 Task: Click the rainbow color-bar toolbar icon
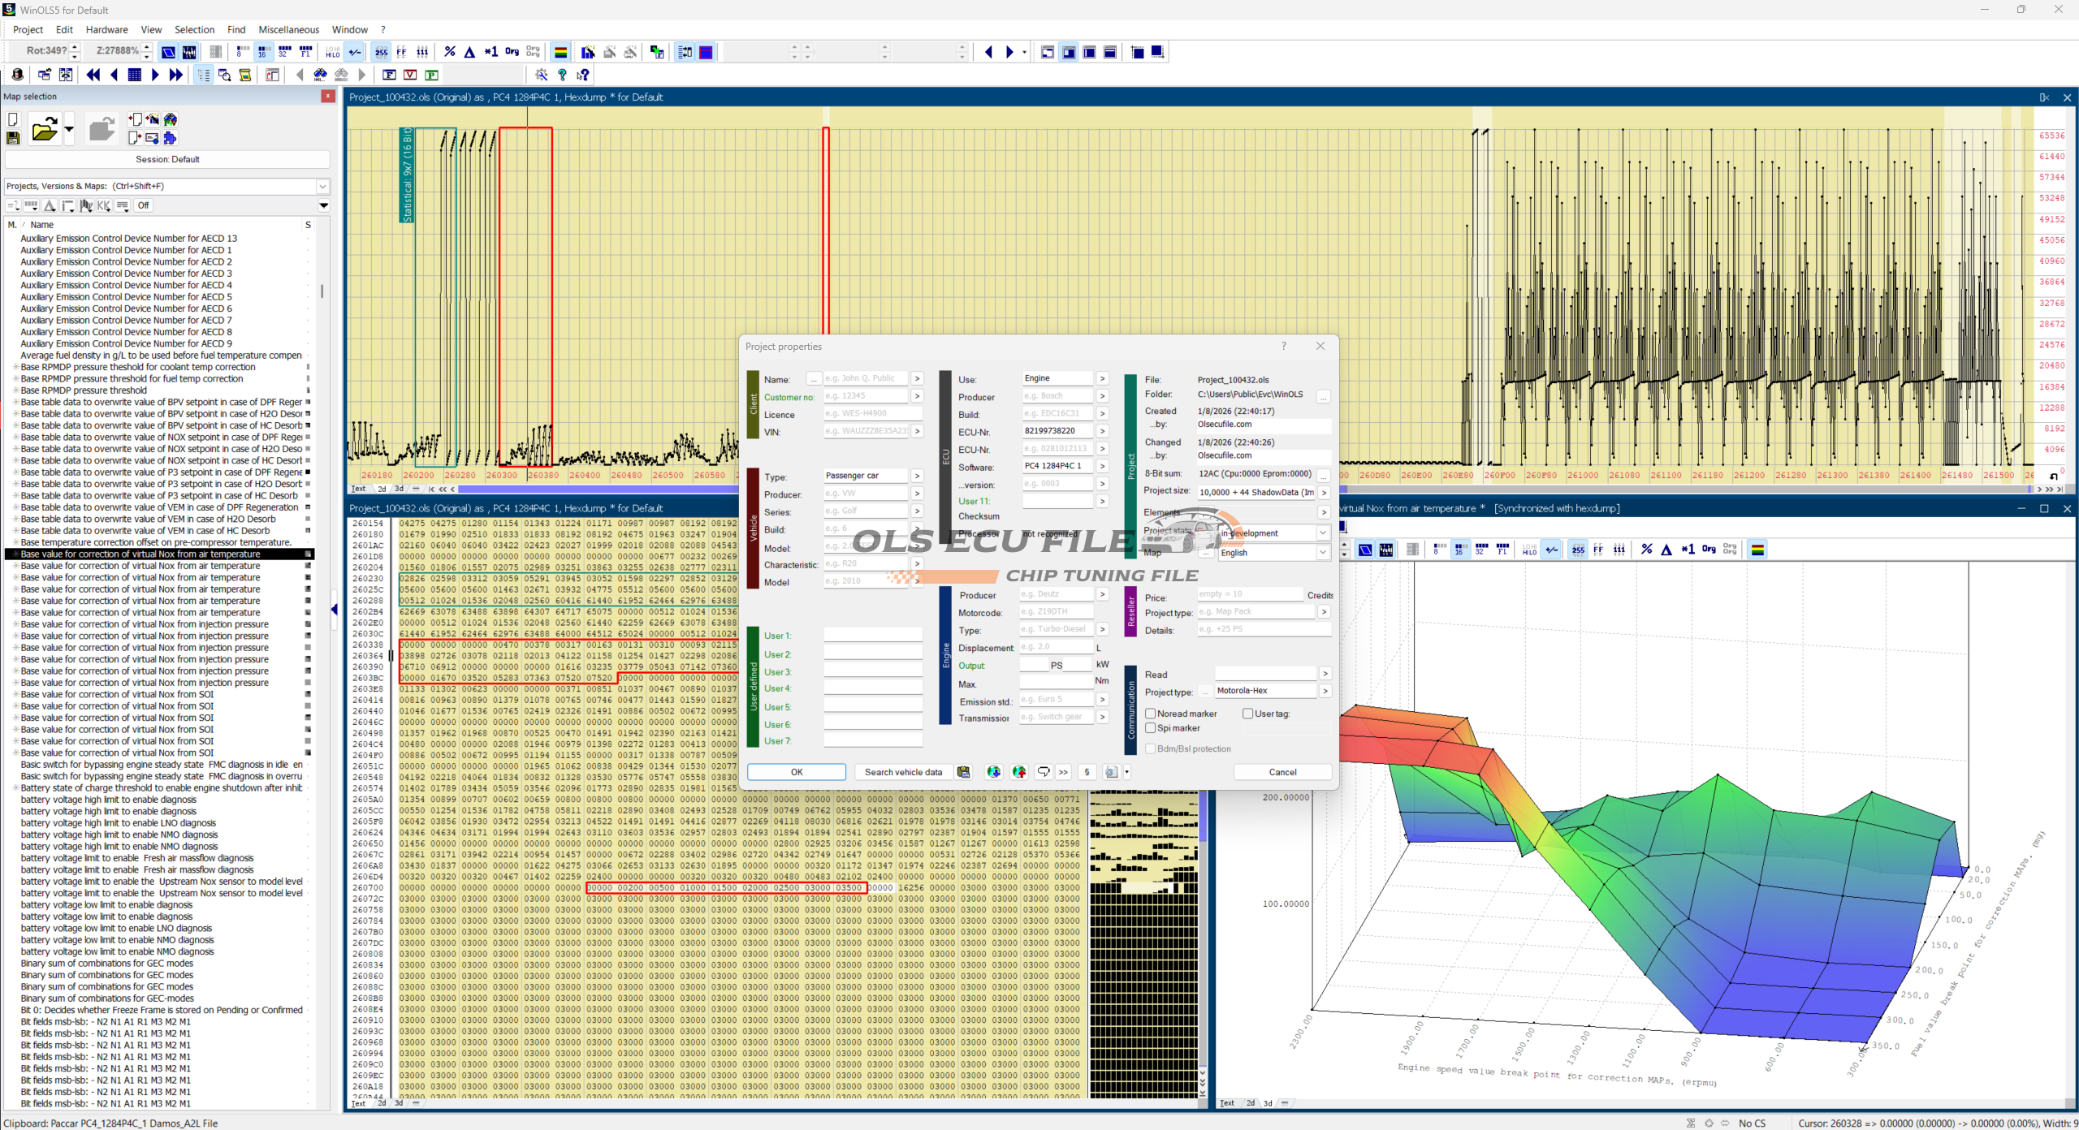560,52
